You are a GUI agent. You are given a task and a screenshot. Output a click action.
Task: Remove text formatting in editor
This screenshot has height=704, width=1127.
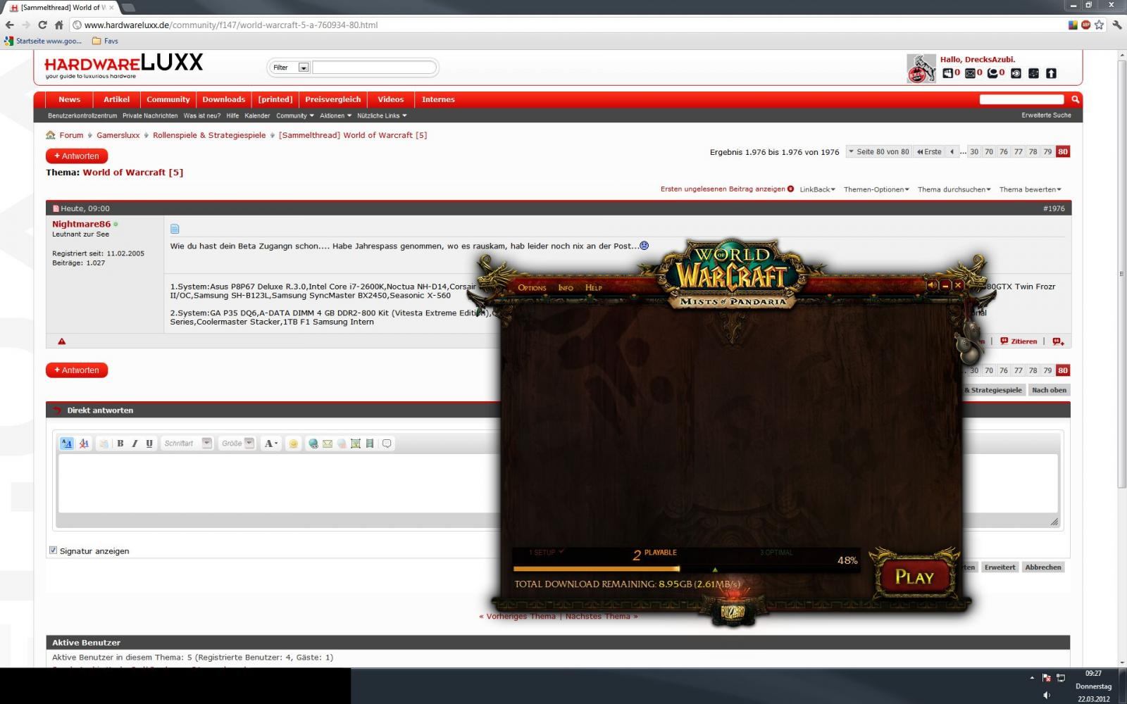[84, 444]
